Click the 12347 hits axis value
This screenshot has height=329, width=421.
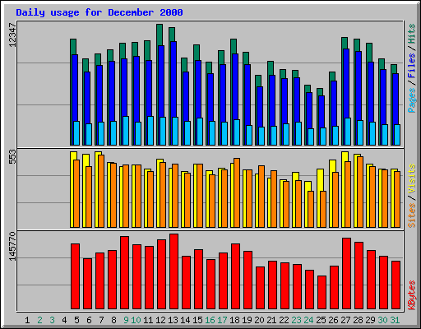coord(12,35)
